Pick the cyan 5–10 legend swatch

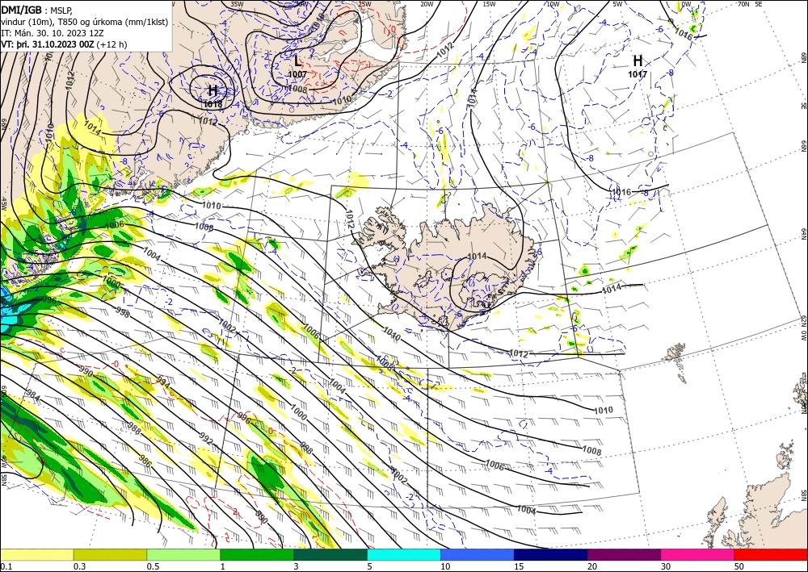404,554
